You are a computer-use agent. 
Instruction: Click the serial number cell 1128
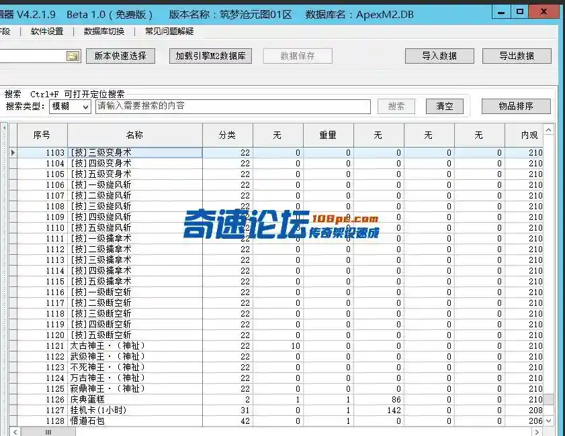click(42, 421)
